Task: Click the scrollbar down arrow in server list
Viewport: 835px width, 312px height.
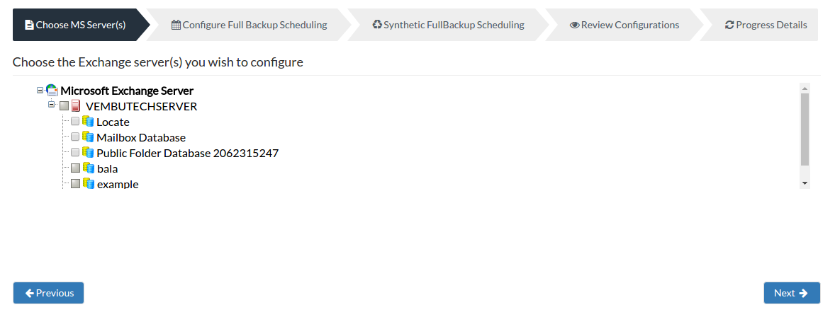Action: (x=805, y=183)
